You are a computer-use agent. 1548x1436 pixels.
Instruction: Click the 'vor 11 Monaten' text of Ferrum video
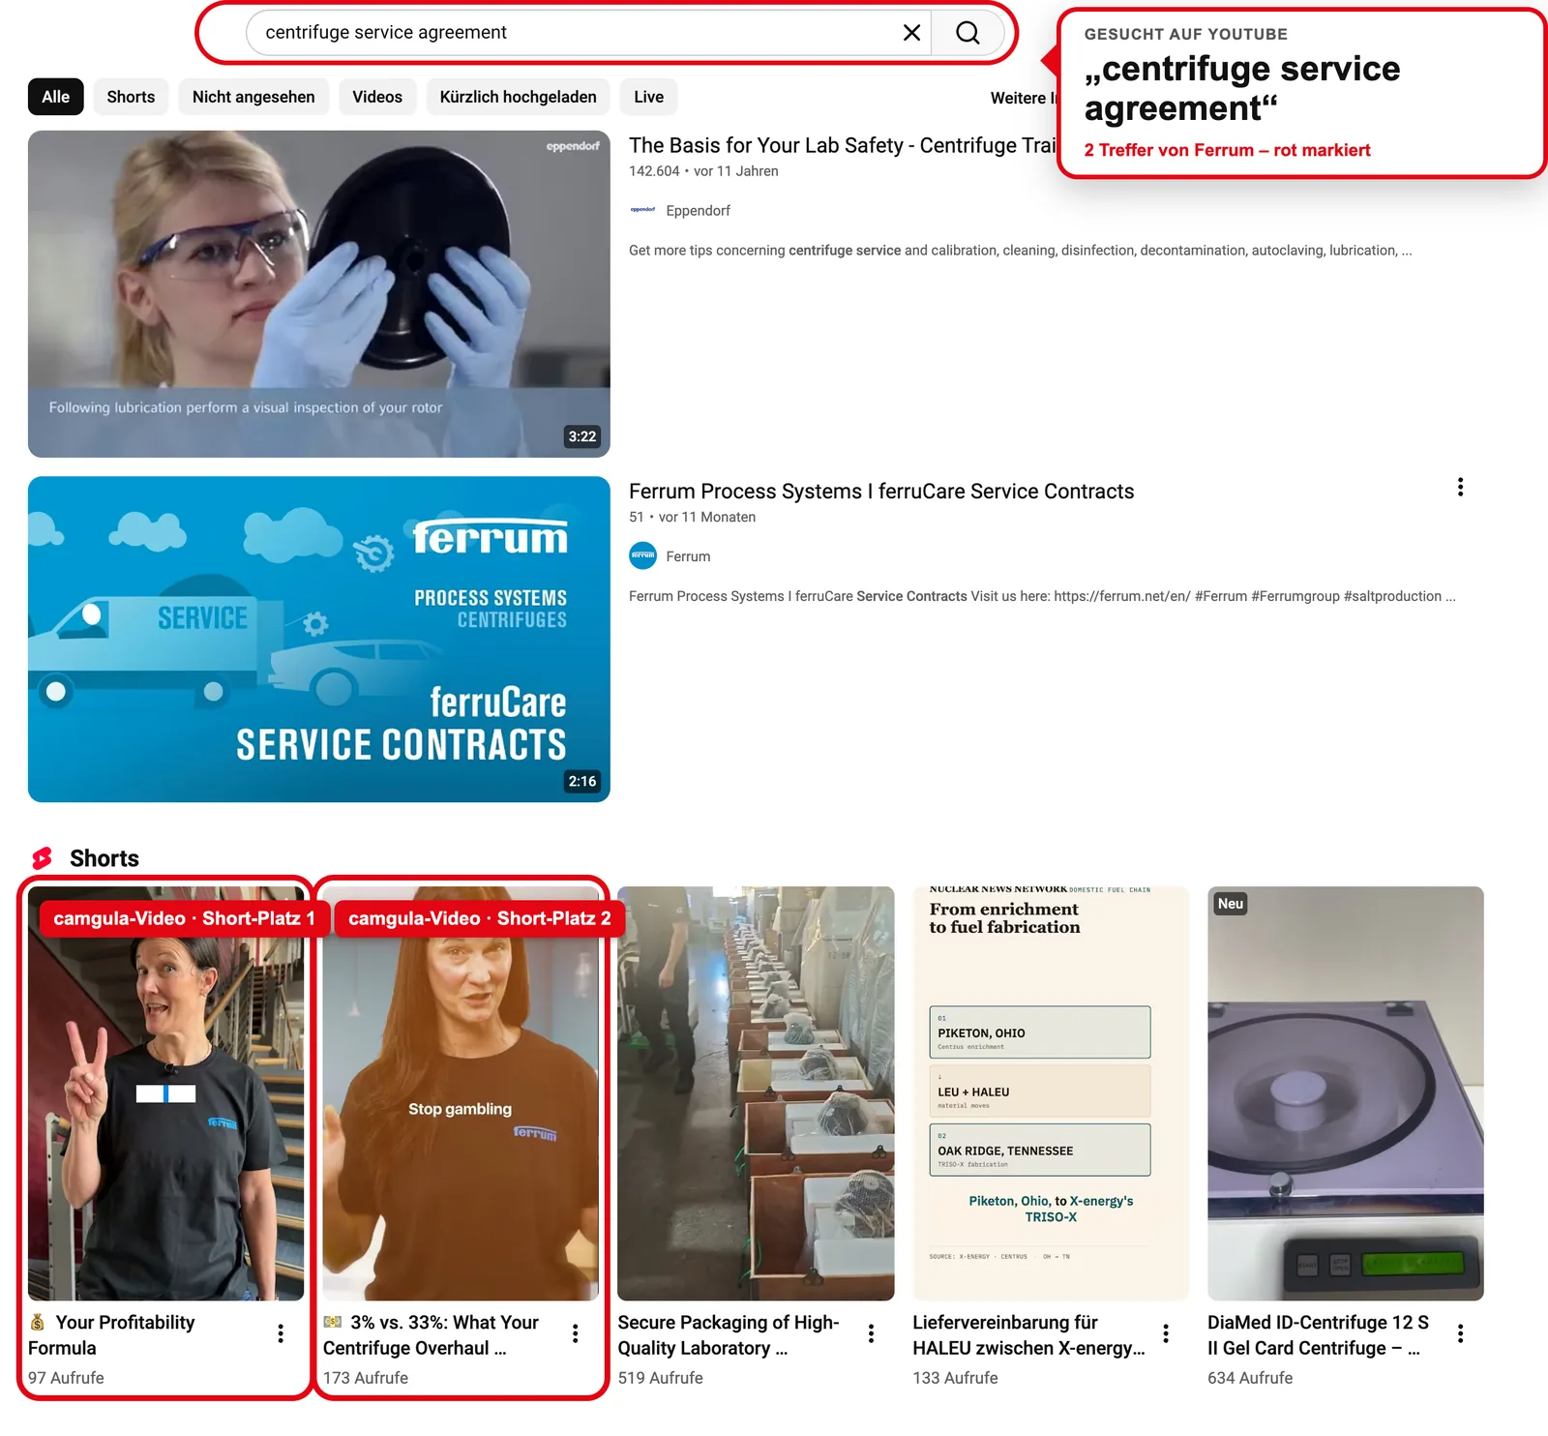[707, 518]
